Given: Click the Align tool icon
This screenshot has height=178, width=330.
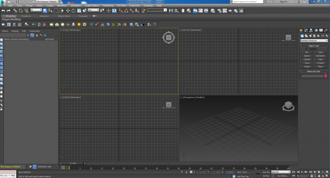Looking at the screenshot, I should [177, 10].
